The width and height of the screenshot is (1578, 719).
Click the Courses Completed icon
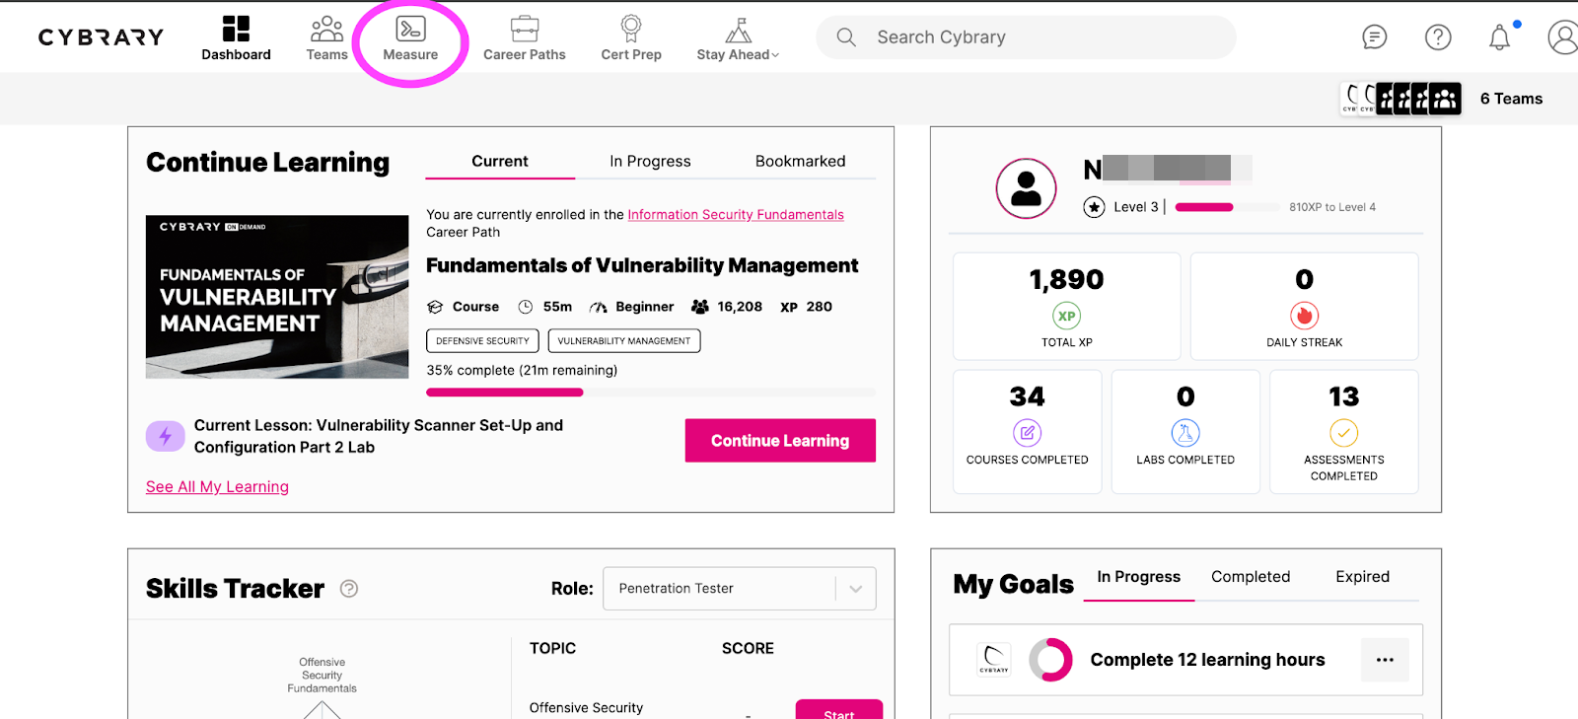coord(1027,433)
